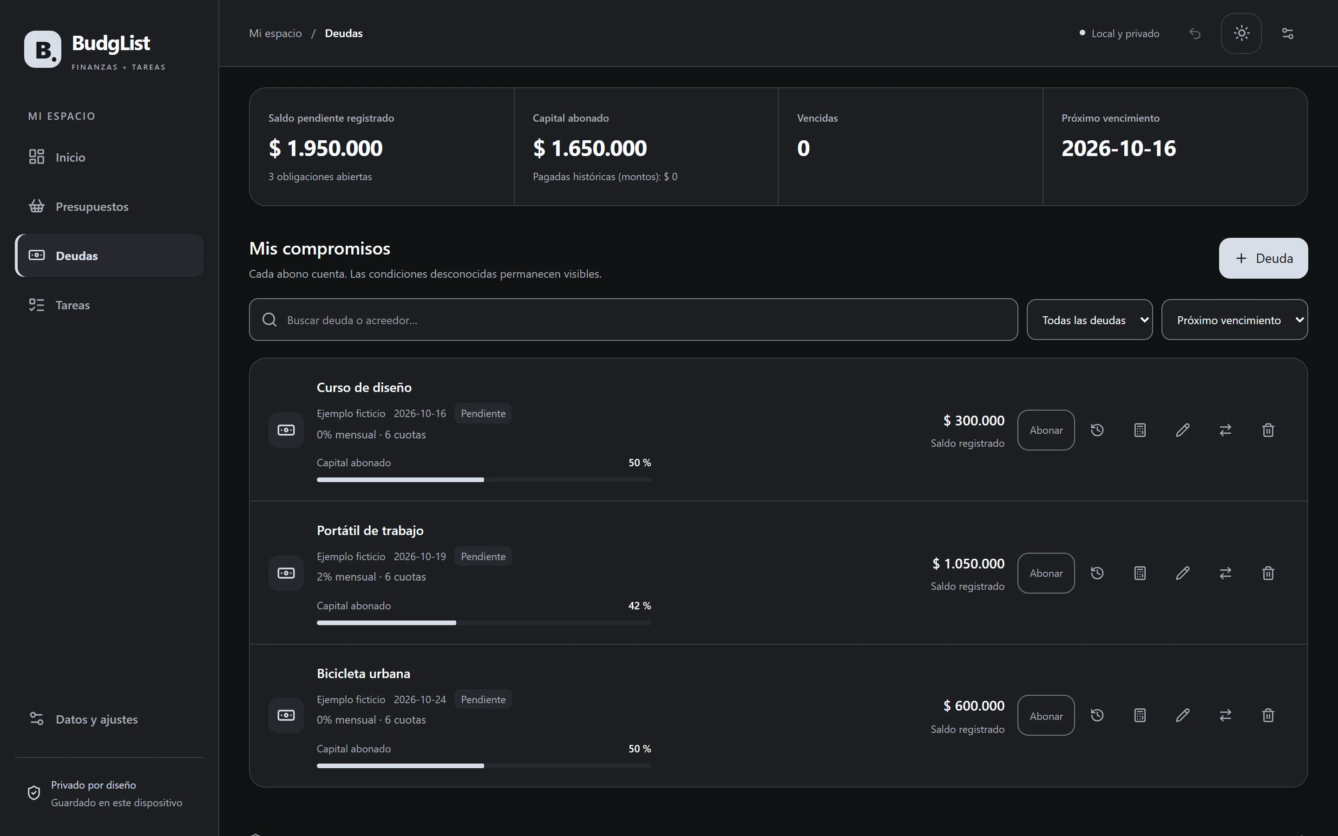
Task: Click Portátil de trabajo capital progress bar
Action: 484,622
